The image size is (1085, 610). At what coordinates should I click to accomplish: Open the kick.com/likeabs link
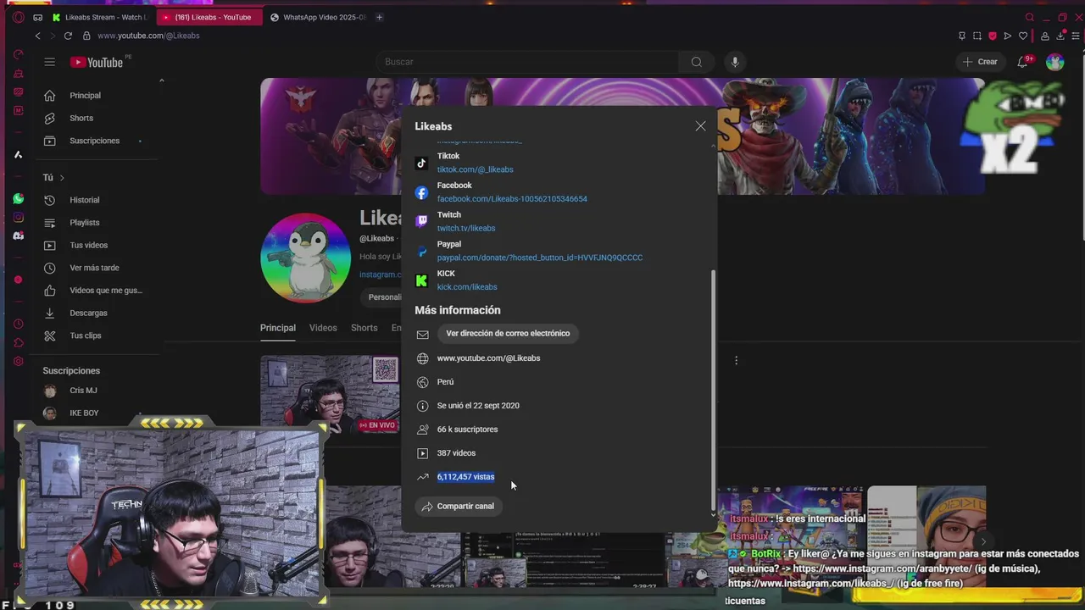(467, 287)
